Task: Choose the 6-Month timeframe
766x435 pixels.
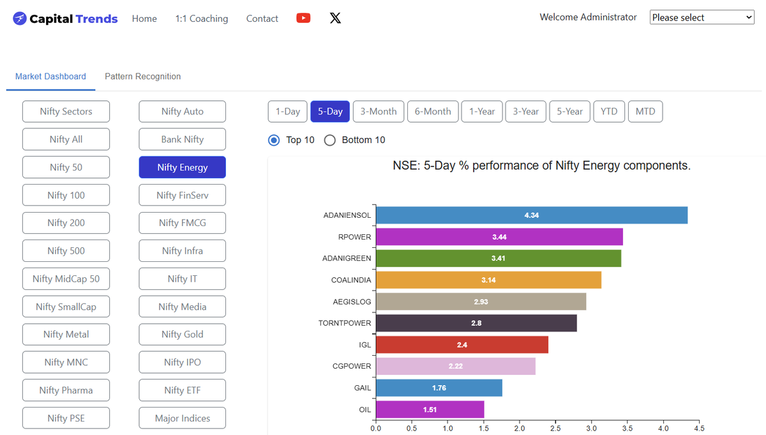Action: click(433, 111)
